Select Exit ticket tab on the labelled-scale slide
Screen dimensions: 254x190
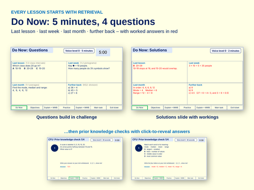117,178
